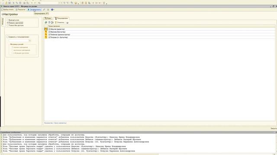The image size is (277, 155).
Task: Click the 'Настройки' heading
Action: 10,14
